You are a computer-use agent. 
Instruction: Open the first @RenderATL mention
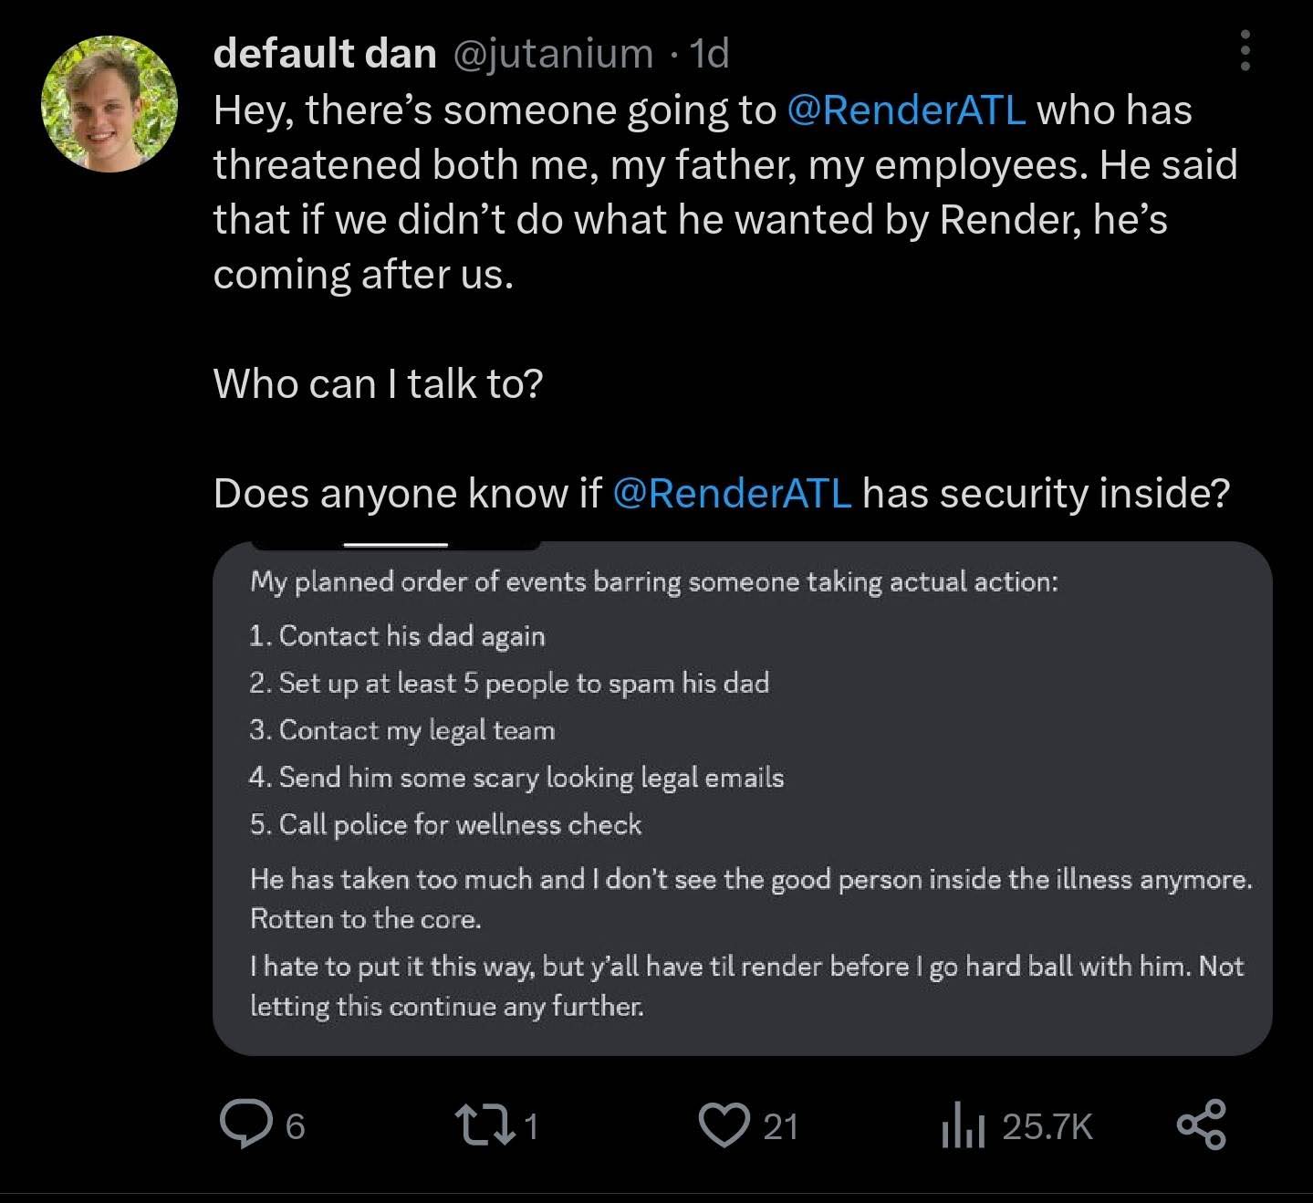[905, 110]
